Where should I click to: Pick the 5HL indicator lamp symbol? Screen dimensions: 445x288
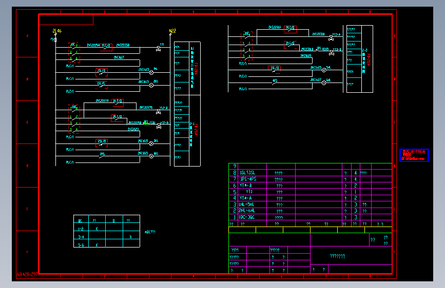point(324,70)
